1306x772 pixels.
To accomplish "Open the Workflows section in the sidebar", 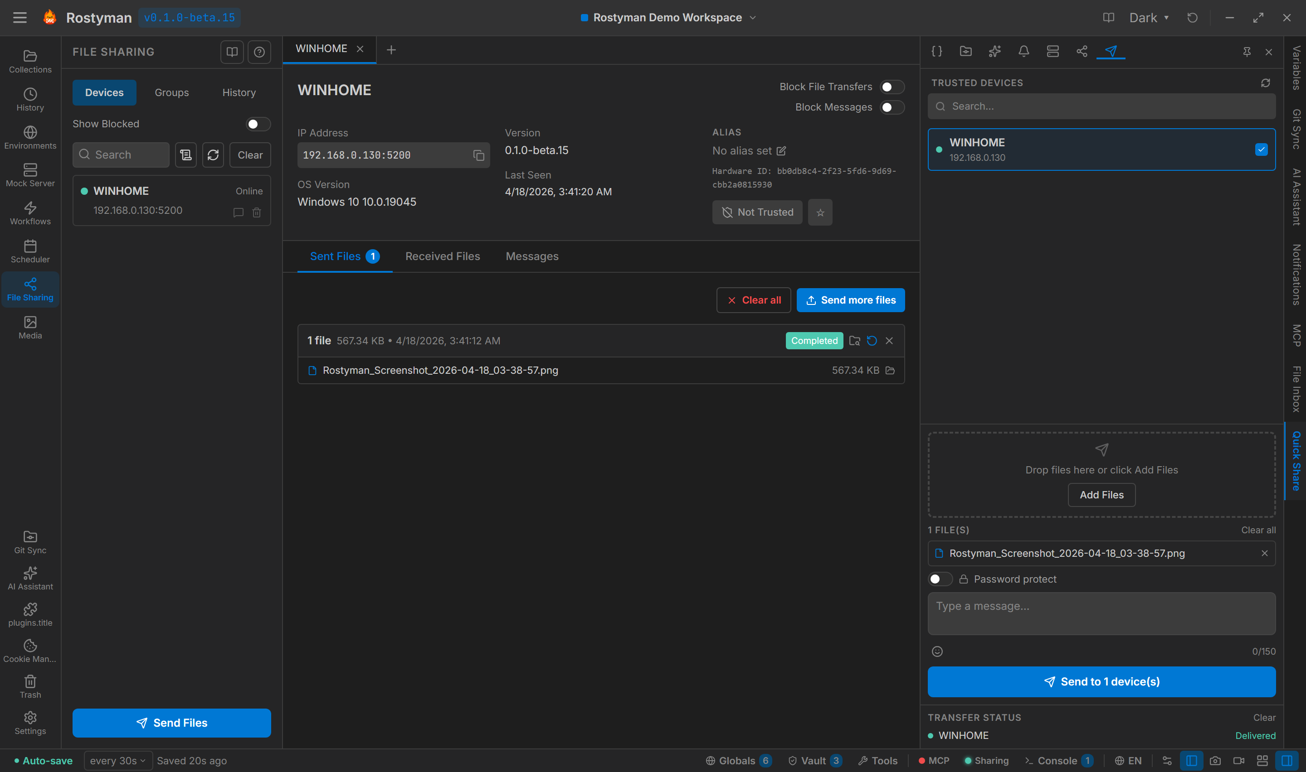I will tap(30, 213).
